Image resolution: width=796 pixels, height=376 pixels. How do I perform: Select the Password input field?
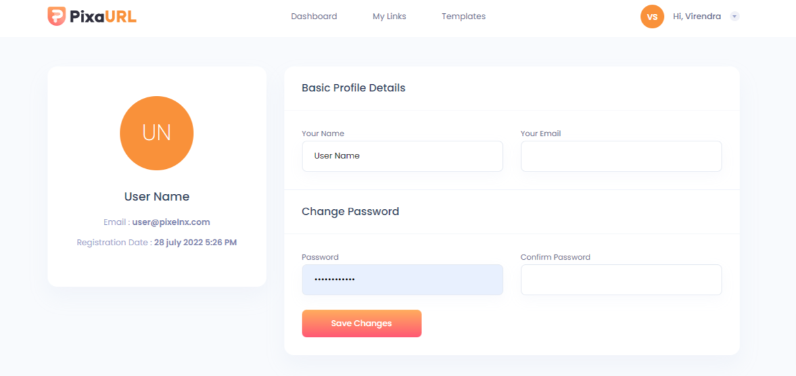click(402, 280)
